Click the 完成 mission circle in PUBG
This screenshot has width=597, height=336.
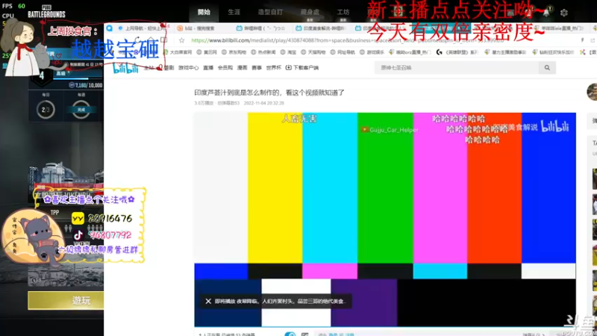81,110
